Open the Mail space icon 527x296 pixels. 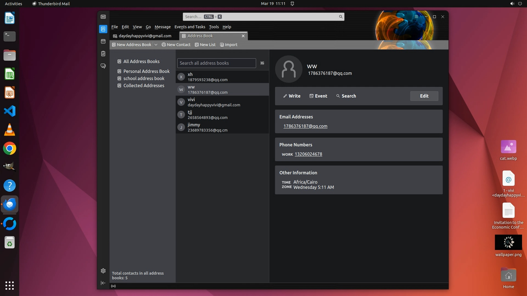103,17
